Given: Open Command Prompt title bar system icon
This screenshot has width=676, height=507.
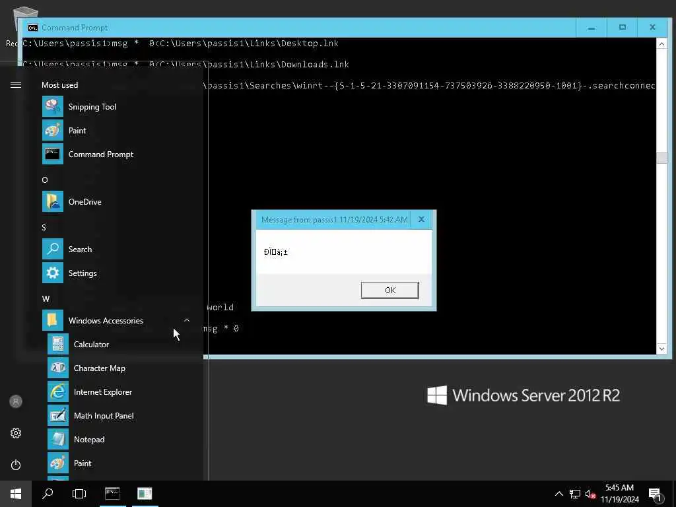Looking at the screenshot, I should tap(33, 28).
